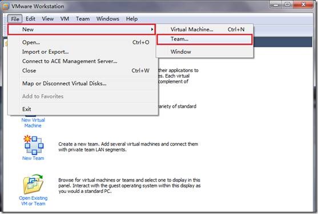Open the File menu
Viewport: 318px width, 214px height.
point(15,19)
